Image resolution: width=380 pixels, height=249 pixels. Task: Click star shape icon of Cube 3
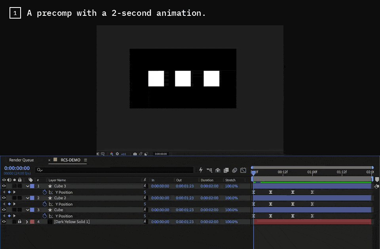tap(50, 186)
